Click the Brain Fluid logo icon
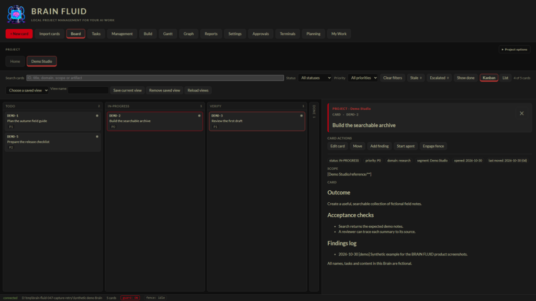The height and width of the screenshot is (301, 536). [x=16, y=14]
